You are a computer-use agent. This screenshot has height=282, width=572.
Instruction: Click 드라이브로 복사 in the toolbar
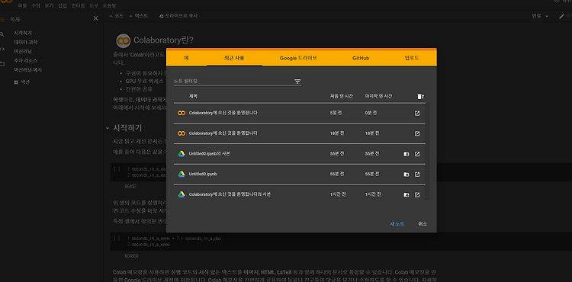[x=178, y=16]
